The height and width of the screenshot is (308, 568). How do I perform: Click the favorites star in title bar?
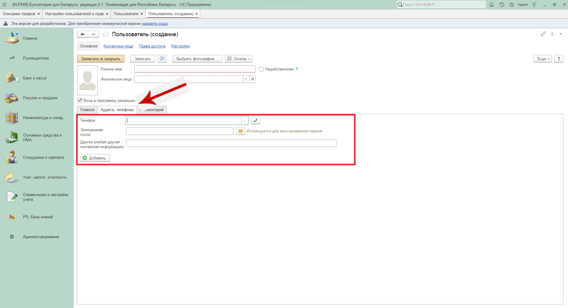510,4
